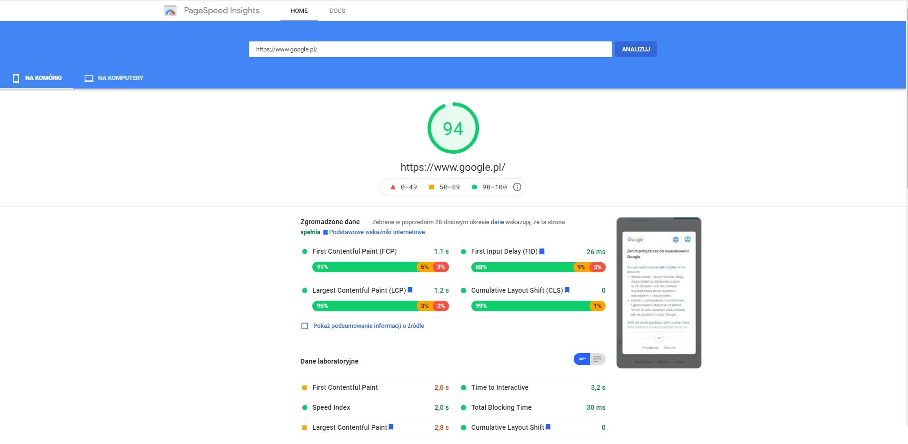This screenshot has width=908, height=444.
Task: Click green dot beside First Input Delay (FID)
Action: click(463, 251)
